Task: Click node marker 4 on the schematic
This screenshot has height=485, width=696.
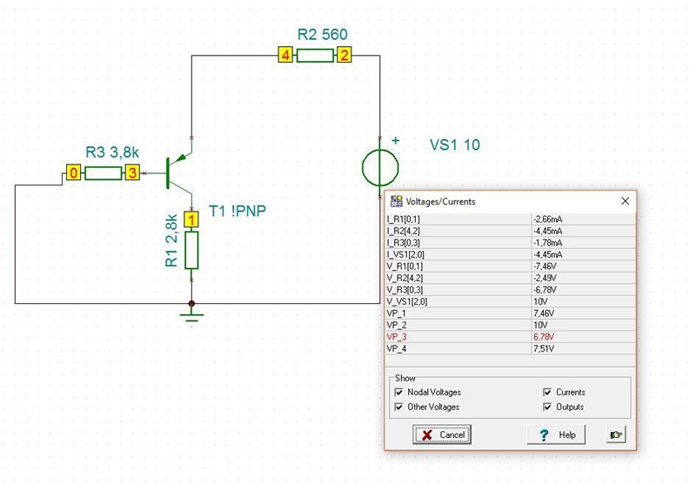Action: [284, 57]
